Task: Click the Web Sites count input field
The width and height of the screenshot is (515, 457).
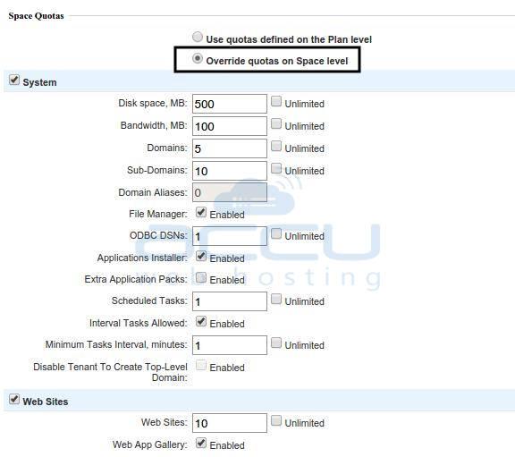Action: tap(230, 423)
